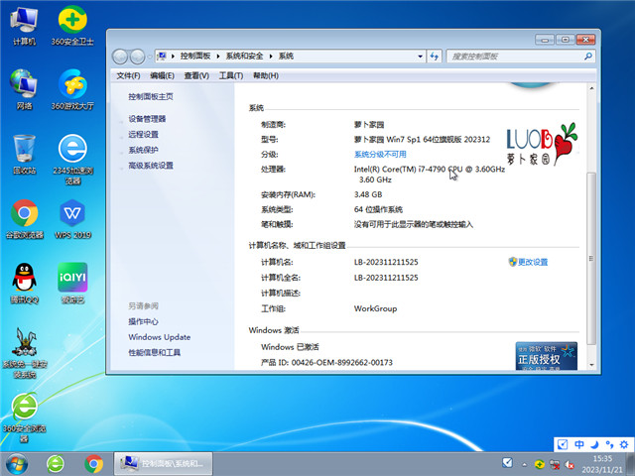Click the 系统和安全 breadcrumb segment
The image size is (635, 476).
[x=244, y=56]
